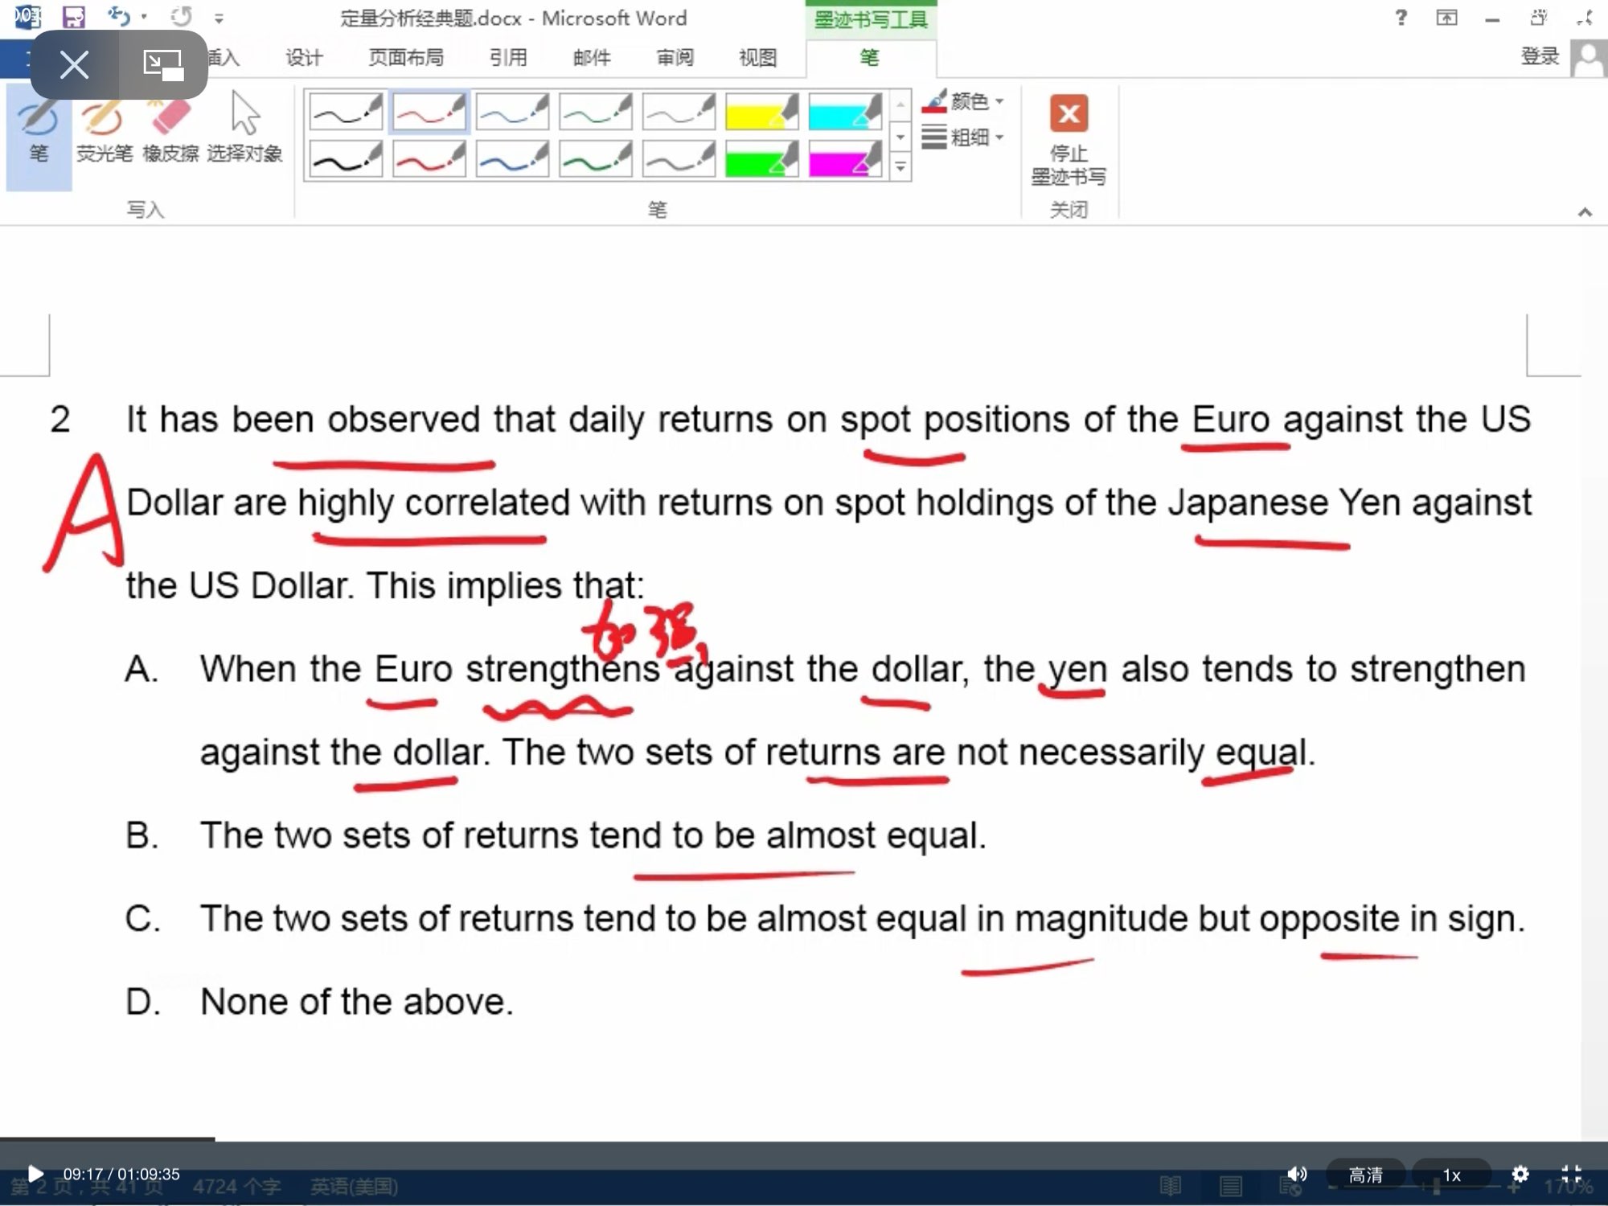Expand the pen gallery more arrow
This screenshot has height=1206, width=1608.
[900, 168]
